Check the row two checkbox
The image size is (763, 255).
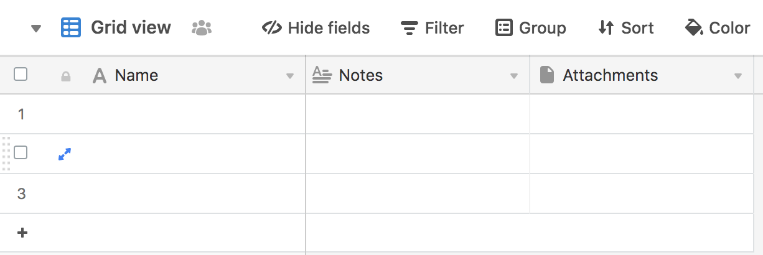coord(21,152)
